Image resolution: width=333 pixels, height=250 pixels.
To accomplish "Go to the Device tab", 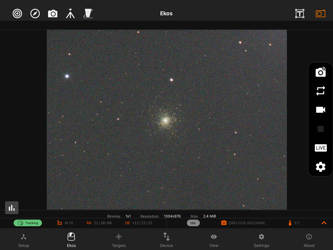I will click(166, 240).
